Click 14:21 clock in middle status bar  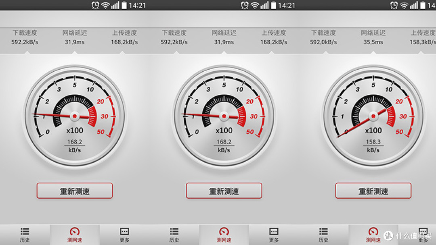(287, 6)
